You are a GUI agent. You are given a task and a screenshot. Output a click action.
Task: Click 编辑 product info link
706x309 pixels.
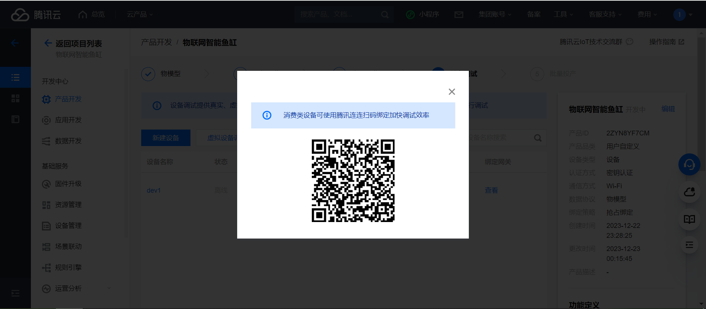(668, 109)
